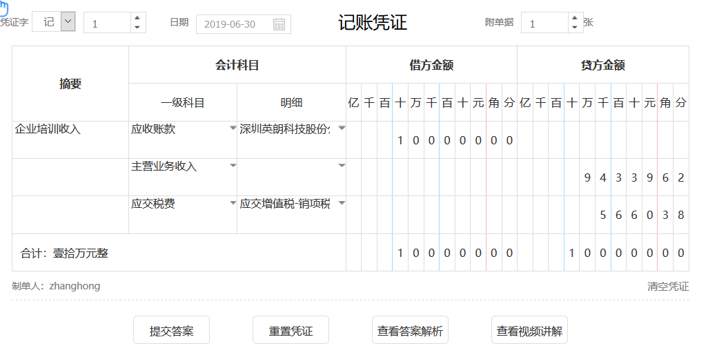Click the 附单据 count input field

(544, 23)
